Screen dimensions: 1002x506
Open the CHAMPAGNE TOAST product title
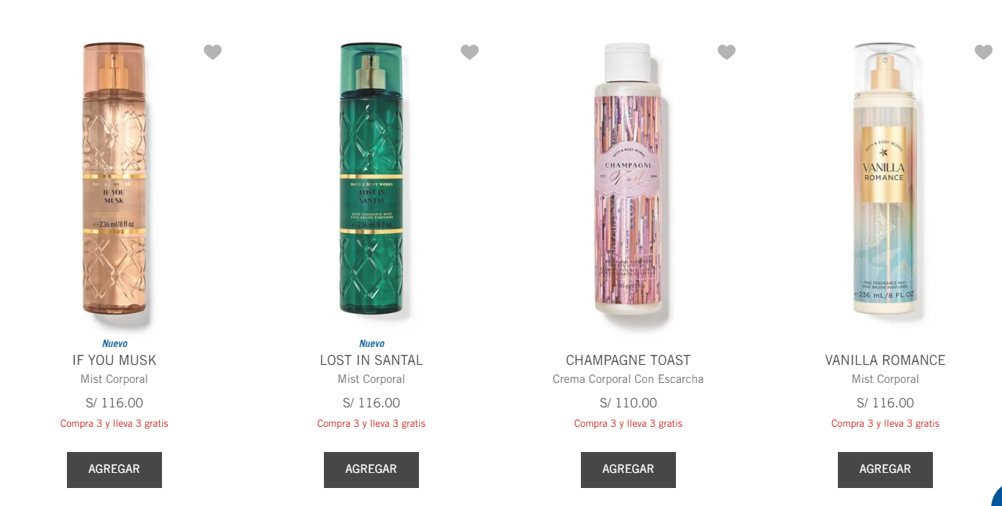pos(628,360)
